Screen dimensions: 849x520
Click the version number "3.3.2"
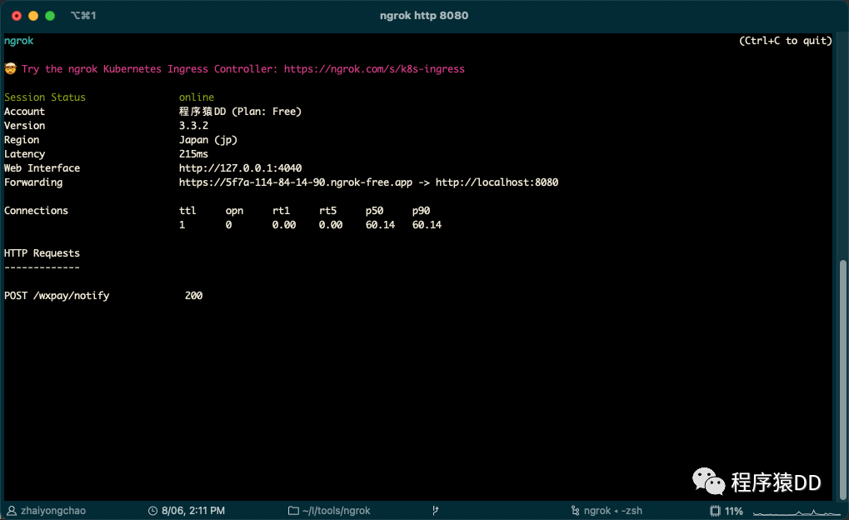193,125
